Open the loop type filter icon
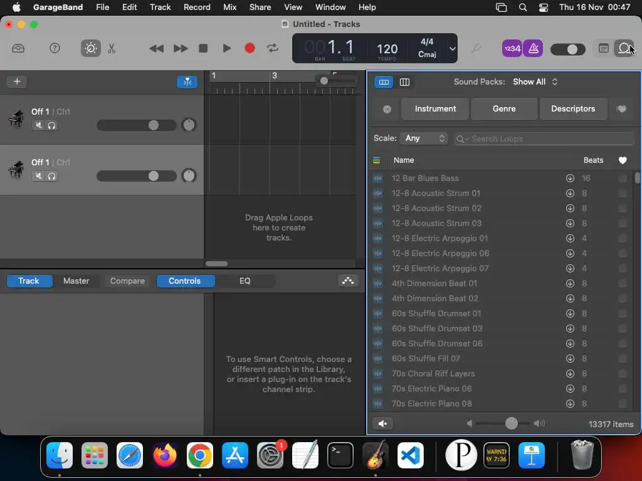 376,160
